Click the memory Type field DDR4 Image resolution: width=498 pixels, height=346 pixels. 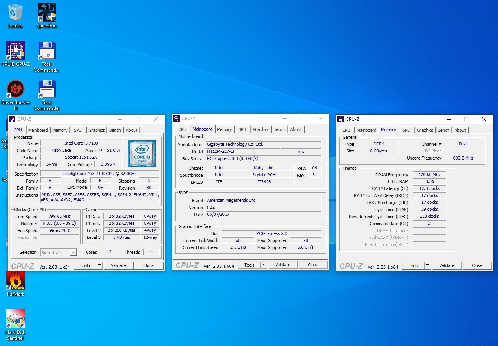point(379,144)
